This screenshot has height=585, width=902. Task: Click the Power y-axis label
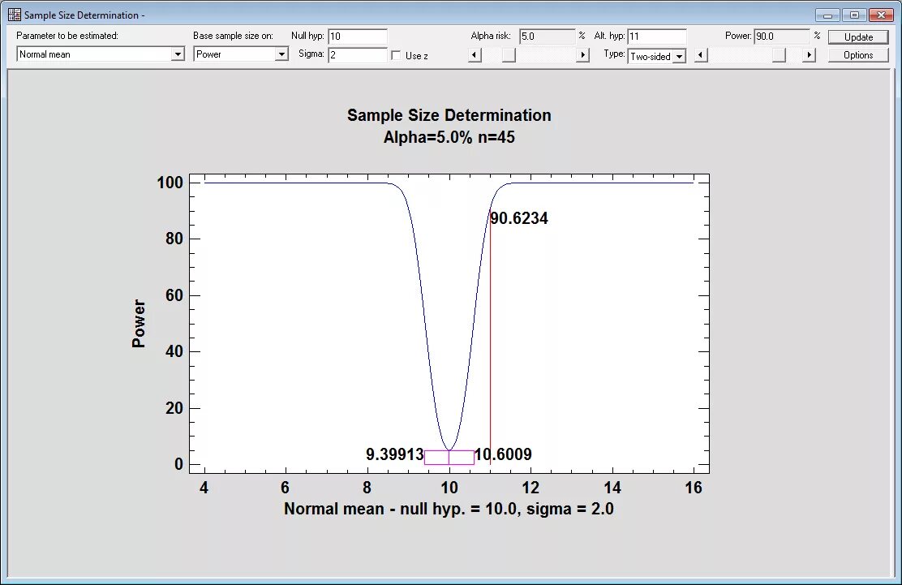[x=139, y=323]
